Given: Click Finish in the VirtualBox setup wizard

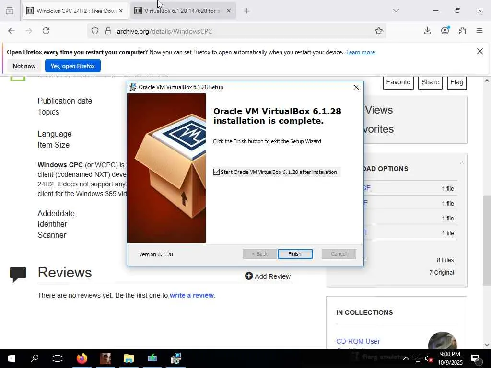Looking at the screenshot, I should click(x=295, y=254).
